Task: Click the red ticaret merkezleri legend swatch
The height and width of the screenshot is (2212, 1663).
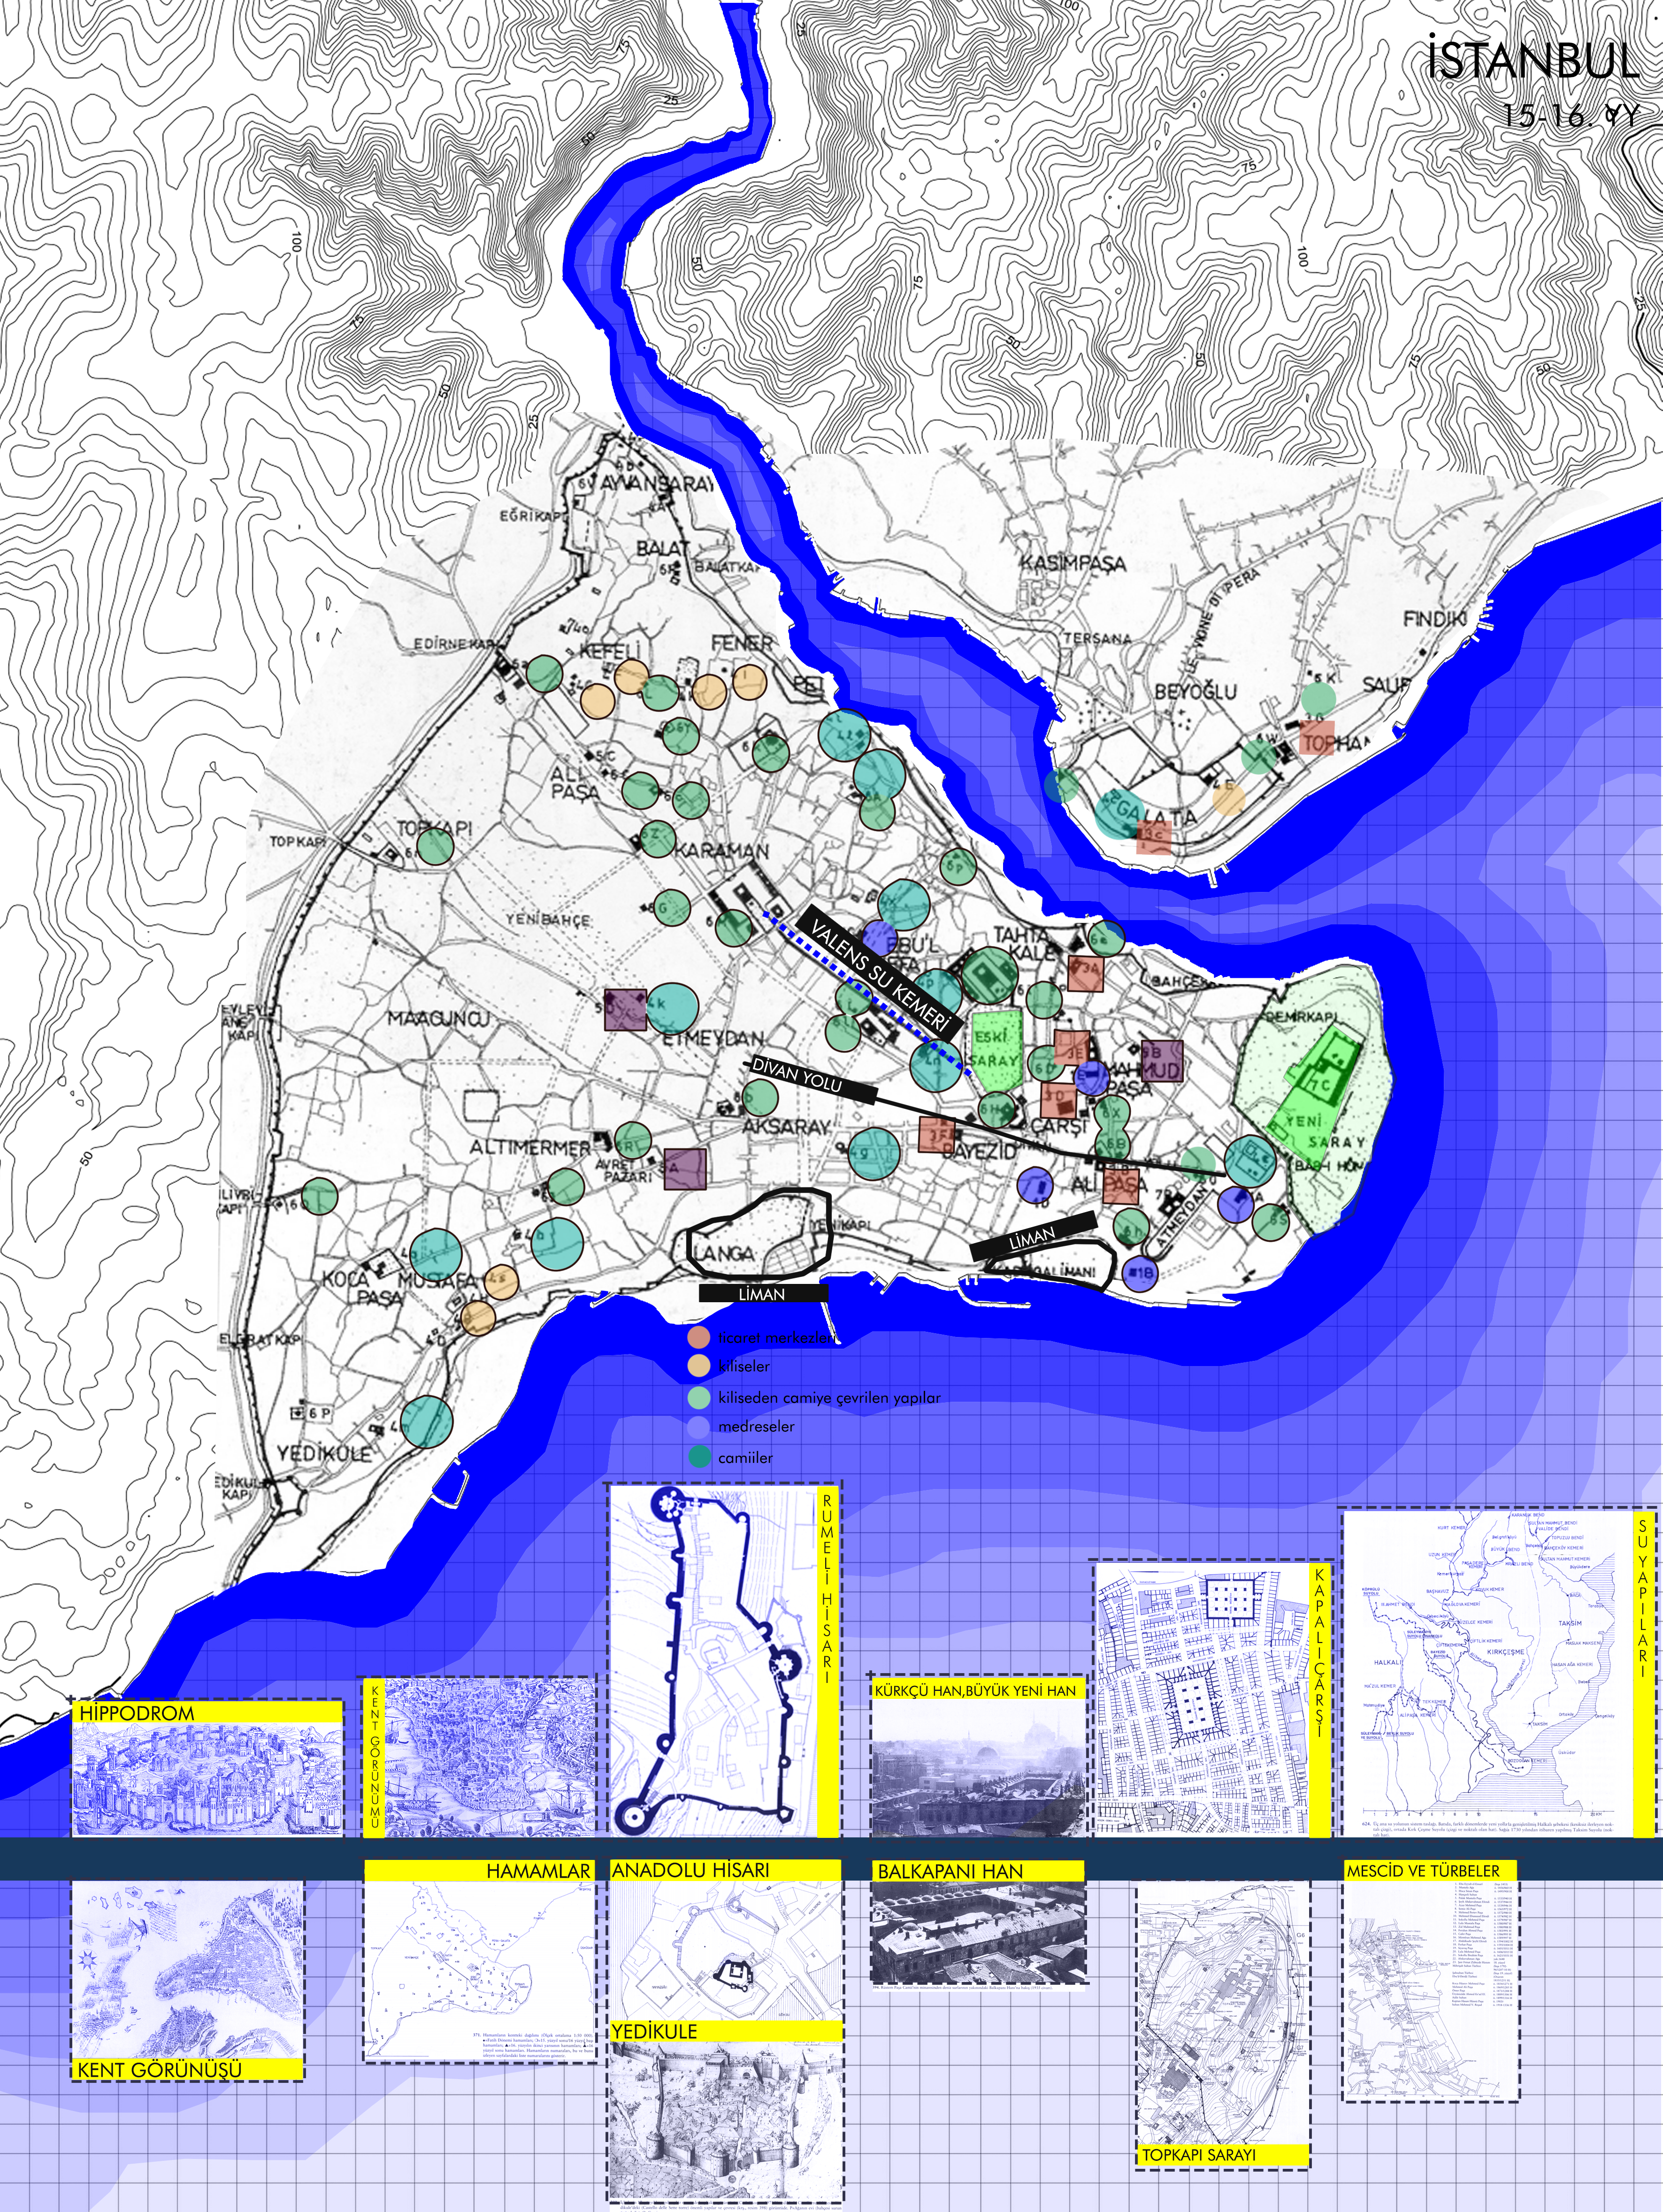Action: tap(699, 1337)
